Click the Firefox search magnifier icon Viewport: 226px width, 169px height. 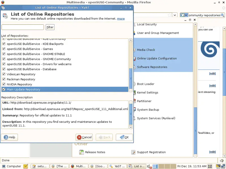tap(223, 15)
